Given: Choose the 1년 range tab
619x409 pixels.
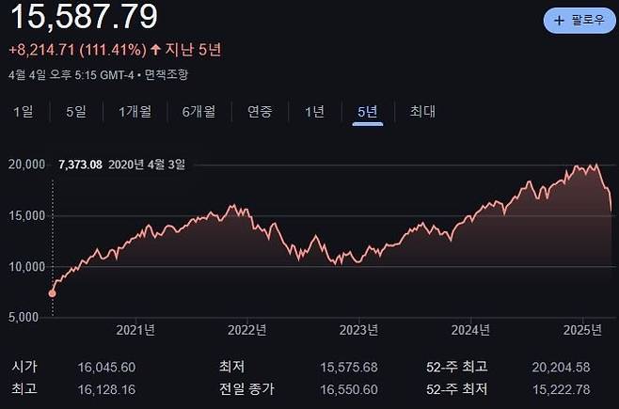Looking at the screenshot, I should tap(314, 112).
